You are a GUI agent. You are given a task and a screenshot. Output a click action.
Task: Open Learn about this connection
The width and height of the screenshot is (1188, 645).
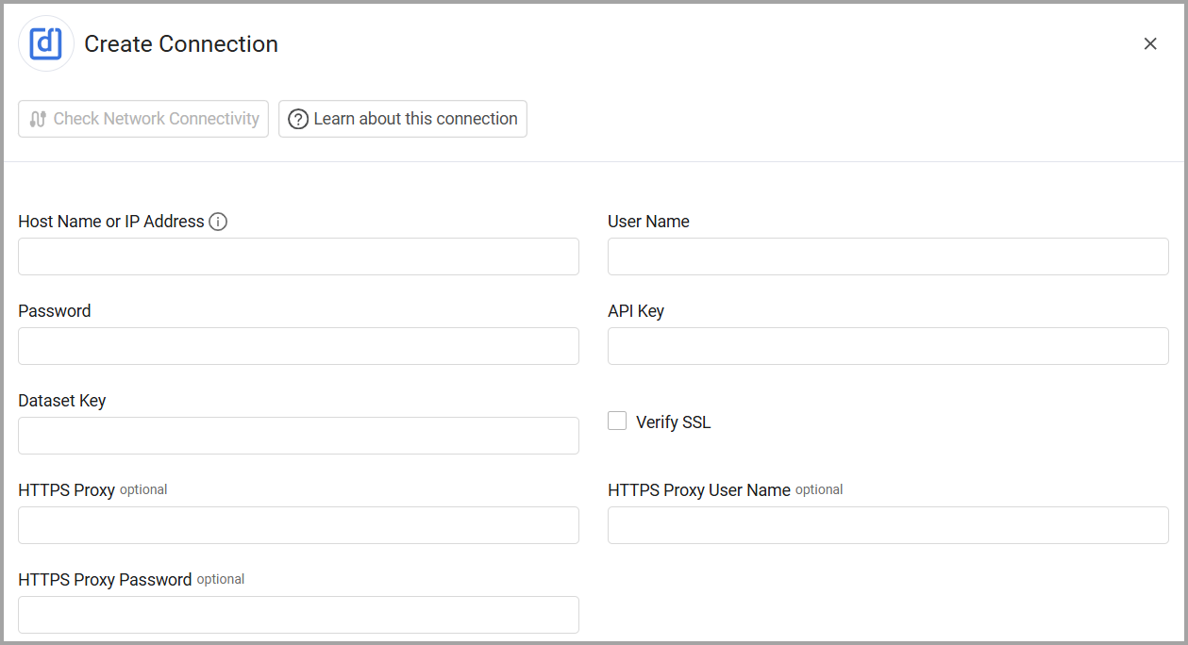pyautogui.click(x=403, y=119)
